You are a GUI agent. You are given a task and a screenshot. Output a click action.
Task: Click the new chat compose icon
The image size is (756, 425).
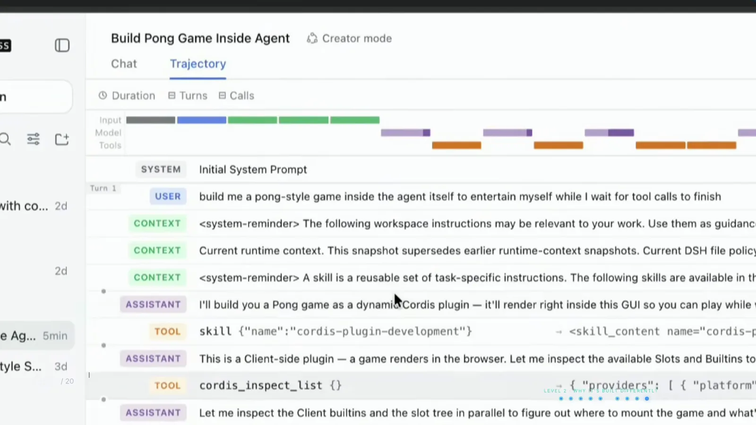click(x=62, y=139)
